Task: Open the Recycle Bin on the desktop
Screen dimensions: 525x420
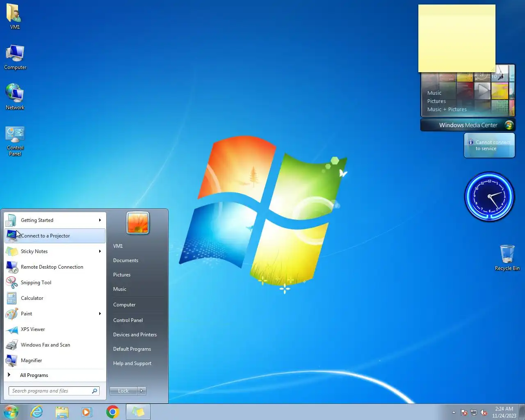Action: pos(507,258)
